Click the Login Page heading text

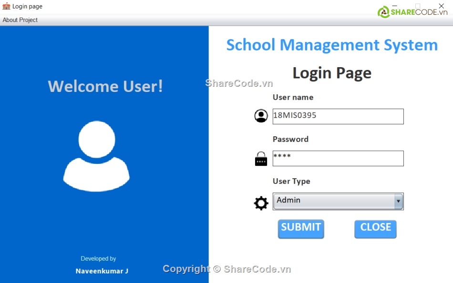coord(332,73)
